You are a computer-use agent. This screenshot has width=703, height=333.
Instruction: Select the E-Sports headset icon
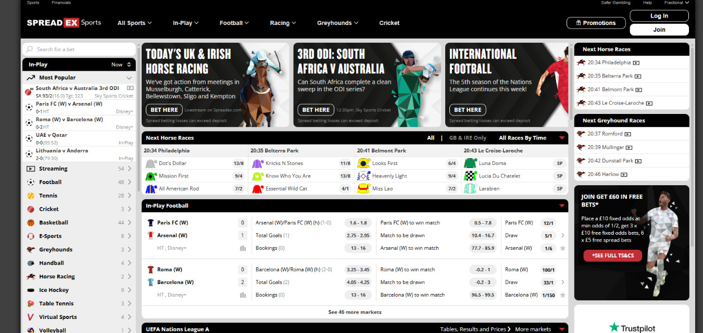31,236
